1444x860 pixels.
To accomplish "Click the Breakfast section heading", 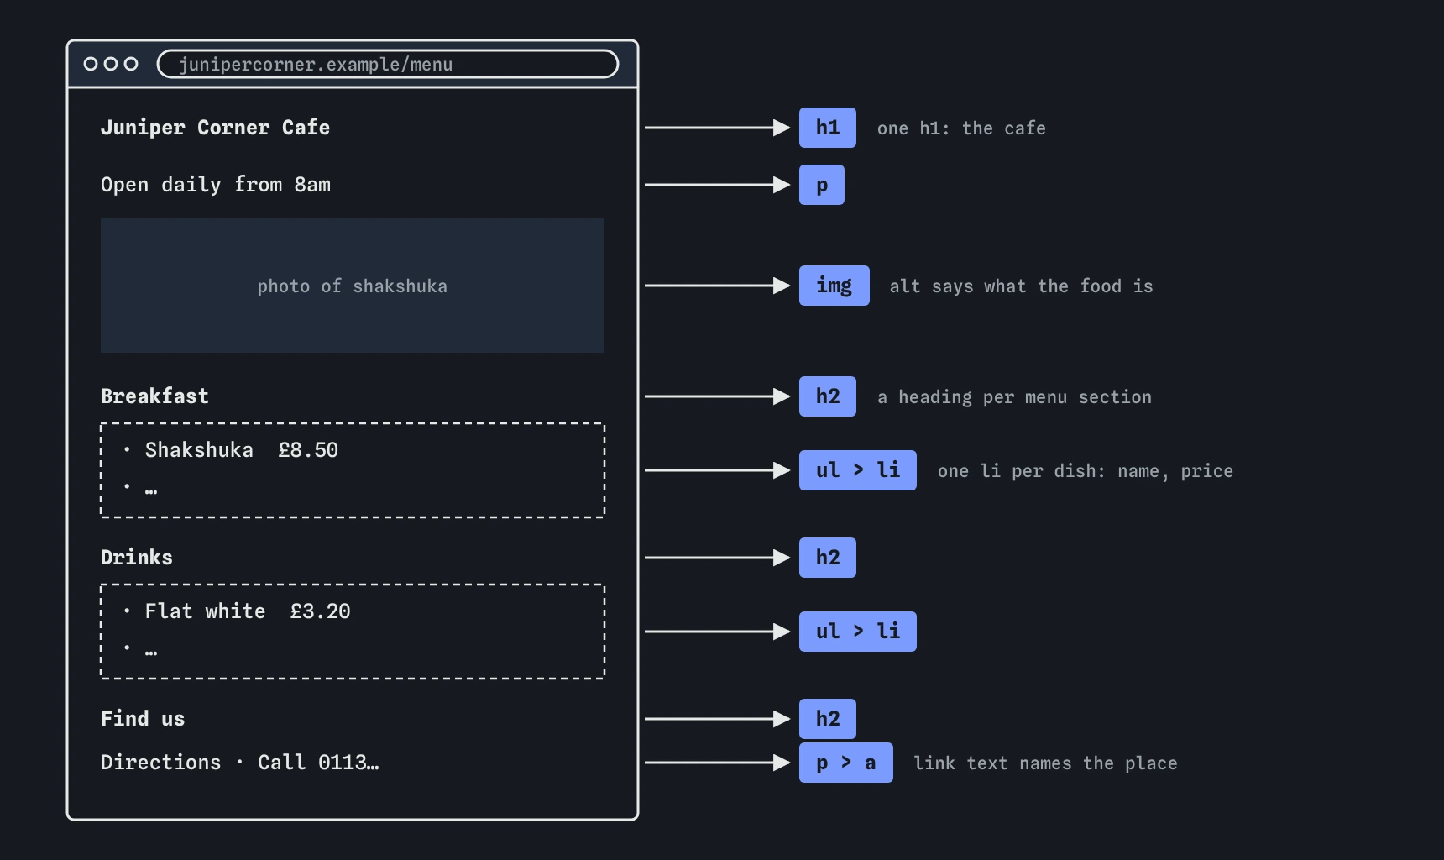I will coord(154,396).
